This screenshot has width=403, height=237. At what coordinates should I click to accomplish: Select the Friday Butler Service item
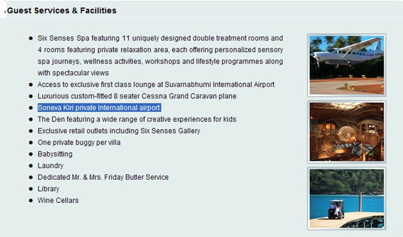103,177
